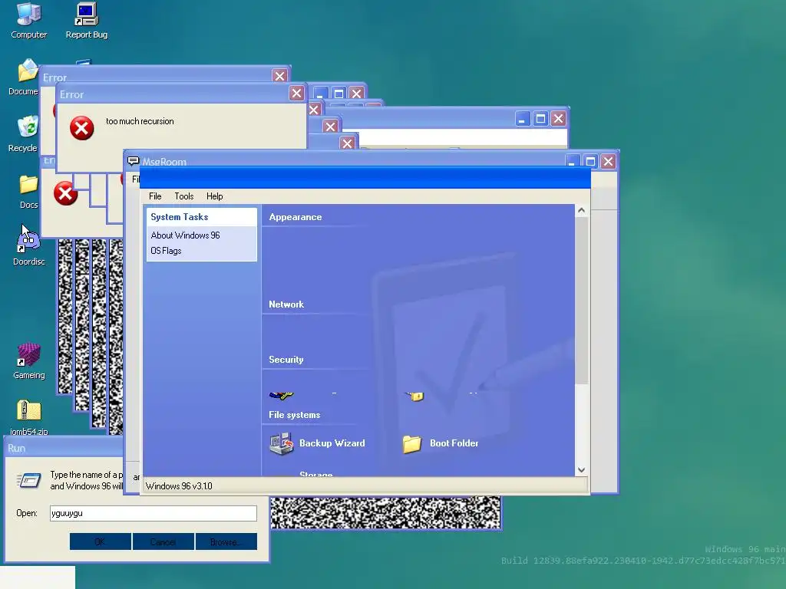Click the Open input field in Run dialog

[x=154, y=513]
